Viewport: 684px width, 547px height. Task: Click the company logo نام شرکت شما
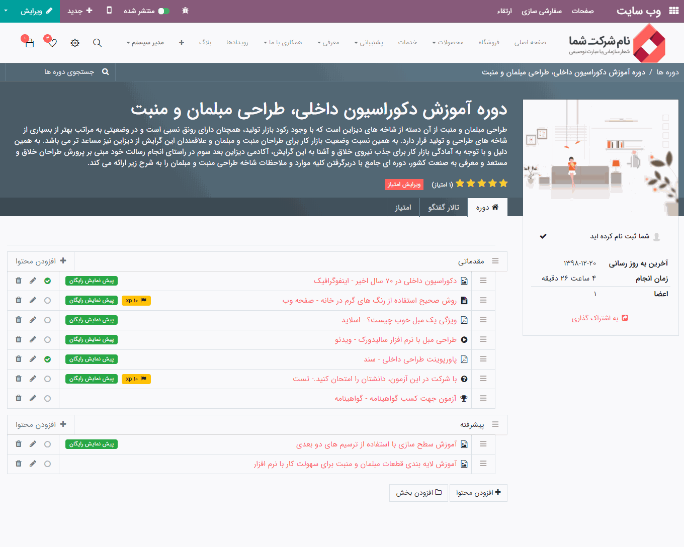click(x=617, y=43)
